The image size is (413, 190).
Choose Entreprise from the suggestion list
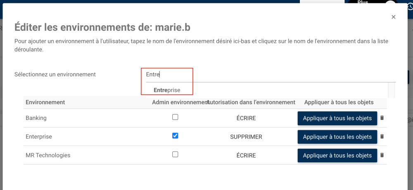click(x=167, y=90)
